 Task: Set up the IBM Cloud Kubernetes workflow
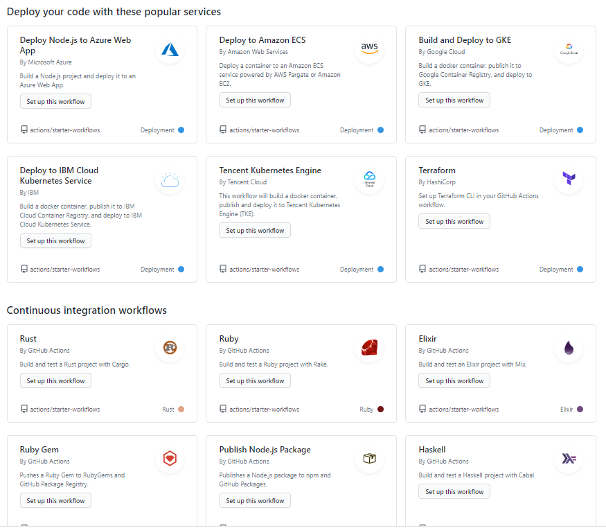click(55, 240)
